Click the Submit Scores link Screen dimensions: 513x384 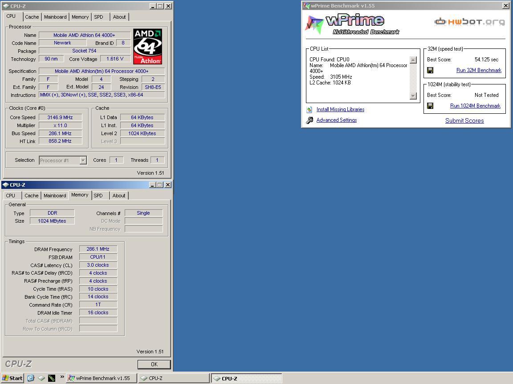(x=464, y=120)
